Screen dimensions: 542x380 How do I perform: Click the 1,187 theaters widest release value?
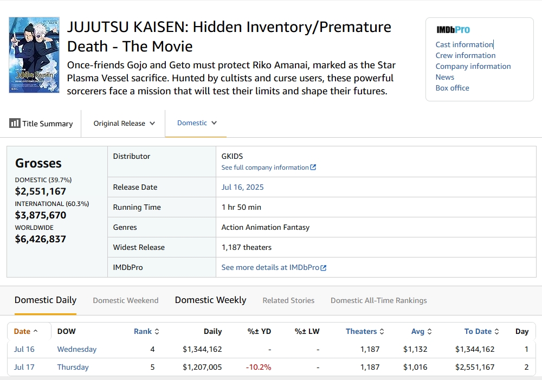(x=247, y=247)
